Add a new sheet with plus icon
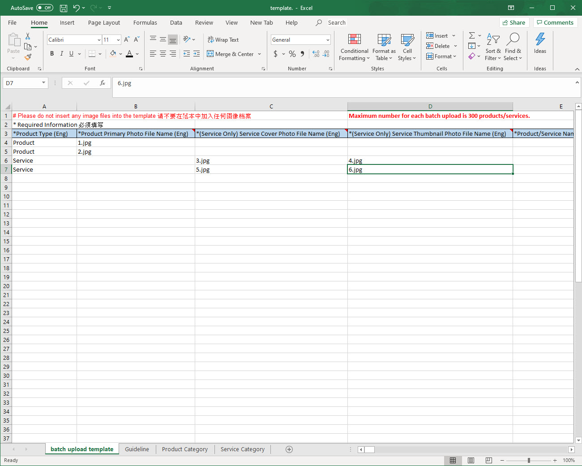582x466 pixels. [x=289, y=449]
